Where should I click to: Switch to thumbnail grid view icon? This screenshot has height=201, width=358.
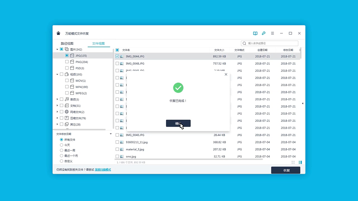(293, 162)
